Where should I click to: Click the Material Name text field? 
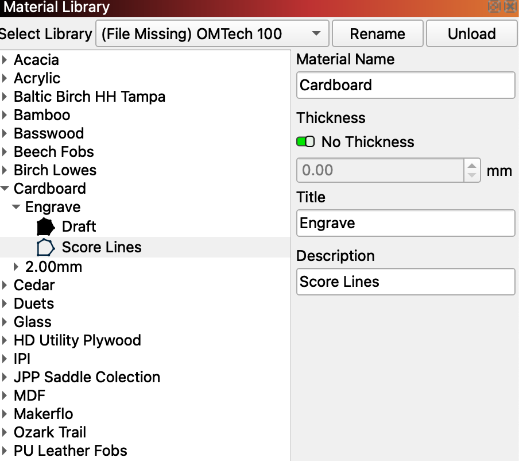pyautogui.click(x=405, y=85)
